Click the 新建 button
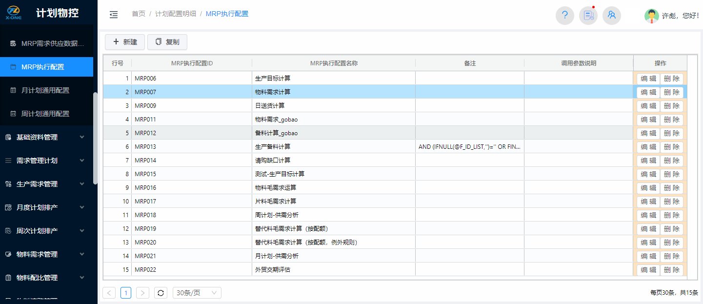This screenshot has height=304, width=703. click(x=125, y=42)
